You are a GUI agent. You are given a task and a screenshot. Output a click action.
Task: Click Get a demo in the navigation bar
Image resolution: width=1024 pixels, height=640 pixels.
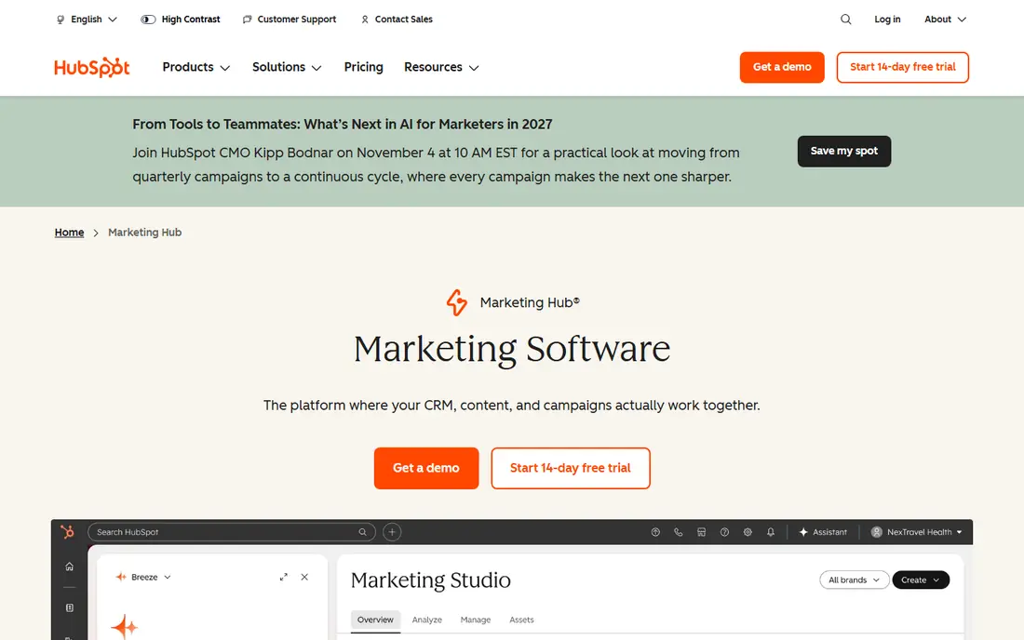782,67
